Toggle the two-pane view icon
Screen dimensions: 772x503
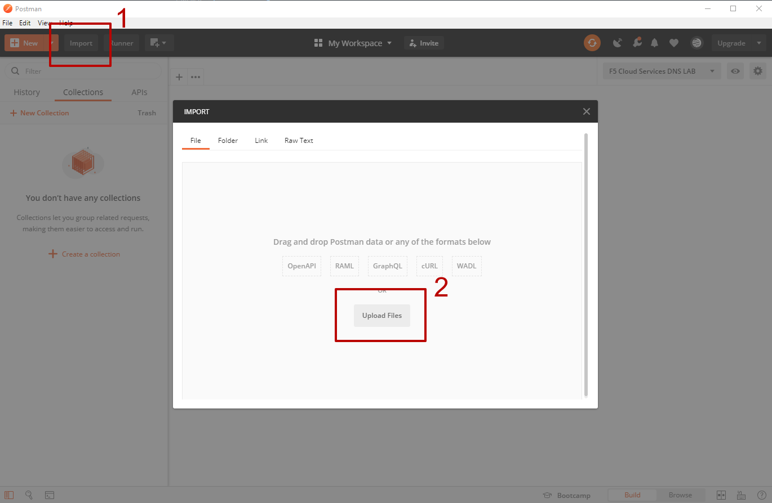[x=721, y=495]
